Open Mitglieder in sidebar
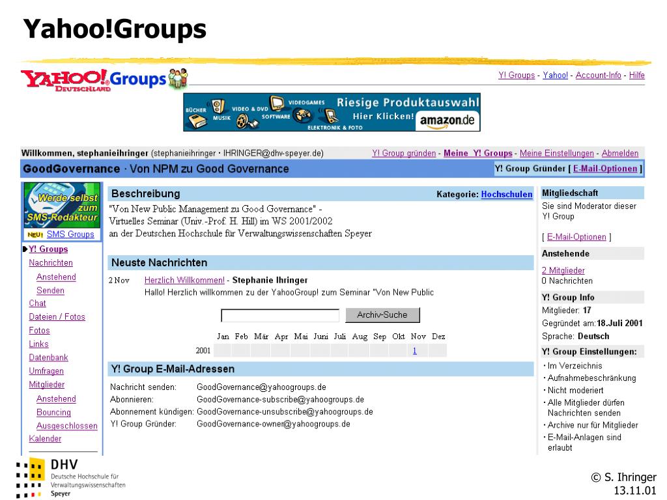The height and width of the screenshot is (500, 667). tap(47, 385)
